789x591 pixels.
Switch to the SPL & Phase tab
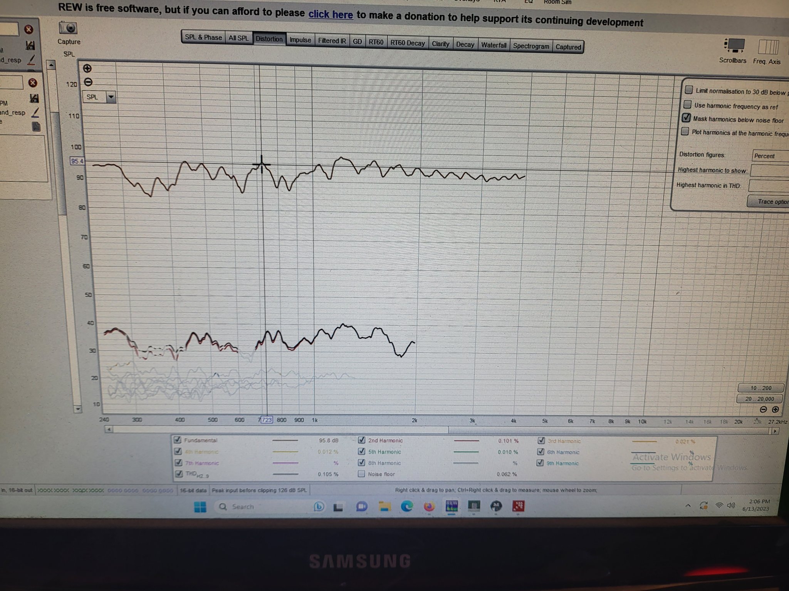203,37
